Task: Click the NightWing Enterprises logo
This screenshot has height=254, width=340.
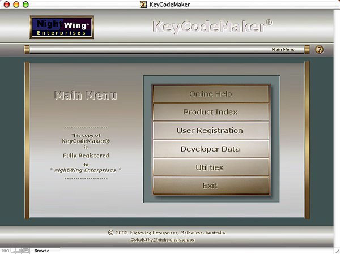Action: pyautogui.click(x=62, y=27)
